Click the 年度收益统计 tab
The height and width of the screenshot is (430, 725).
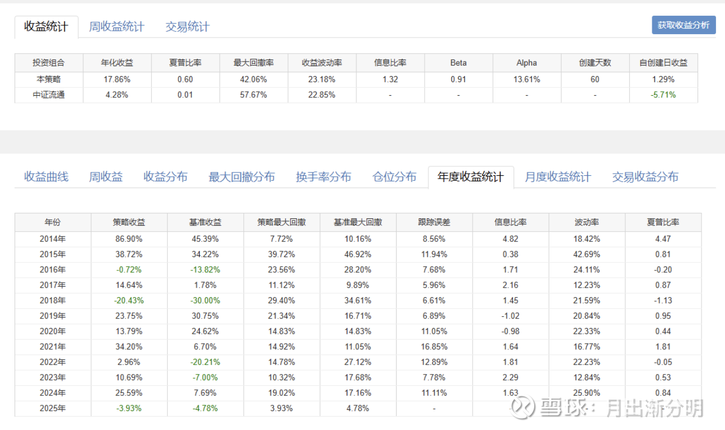click(x=471, y=177)
